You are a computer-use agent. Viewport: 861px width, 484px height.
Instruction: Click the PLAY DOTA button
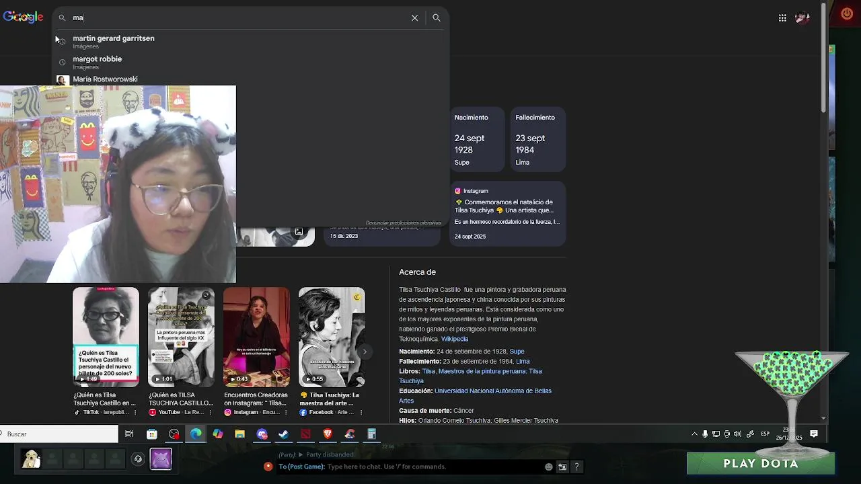point(761,464)
